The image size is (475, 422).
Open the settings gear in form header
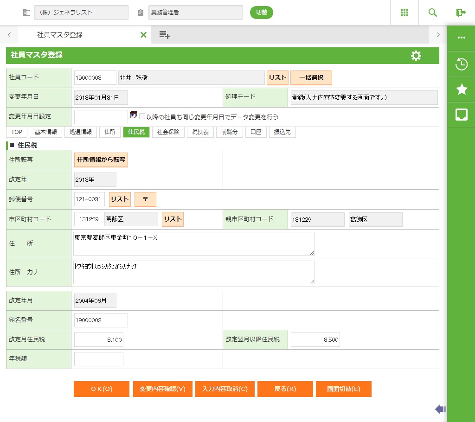(416, 56)
